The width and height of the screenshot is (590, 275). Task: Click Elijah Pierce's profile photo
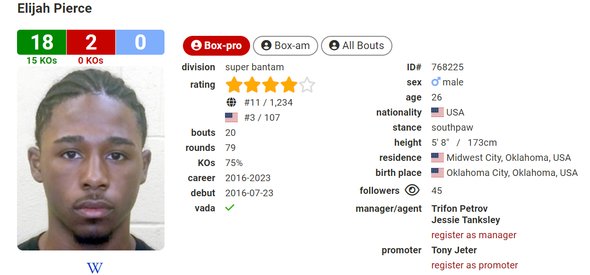tap(91, 158)
